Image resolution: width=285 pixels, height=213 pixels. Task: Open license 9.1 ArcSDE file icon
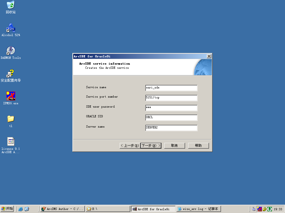pyautogui.click(x=11, y=142)
